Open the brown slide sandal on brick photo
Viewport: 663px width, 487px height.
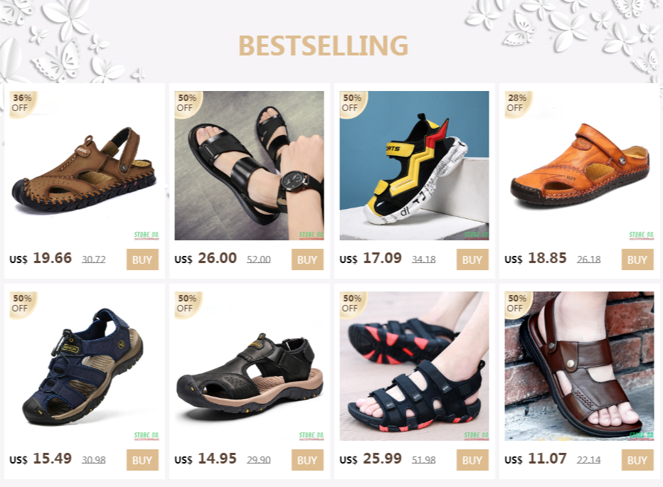point(579,366)
